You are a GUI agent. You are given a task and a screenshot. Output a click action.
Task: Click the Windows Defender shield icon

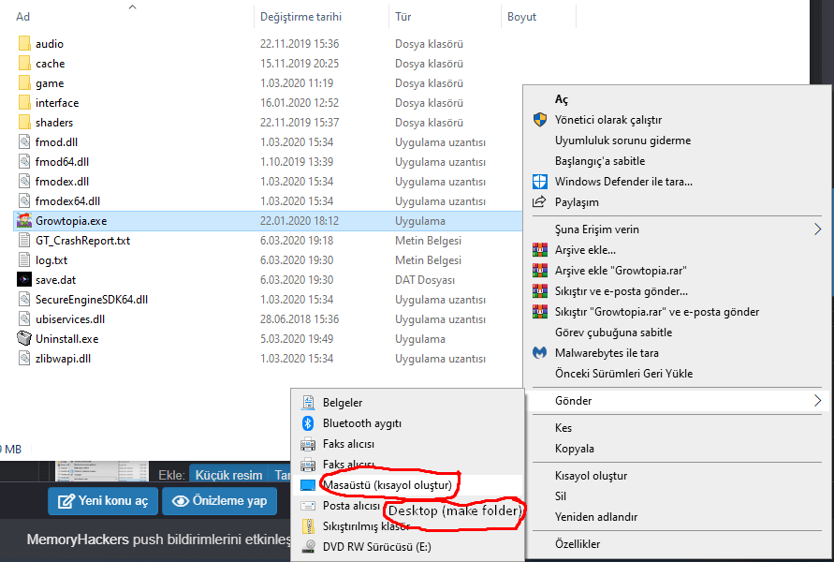(540, 182)
